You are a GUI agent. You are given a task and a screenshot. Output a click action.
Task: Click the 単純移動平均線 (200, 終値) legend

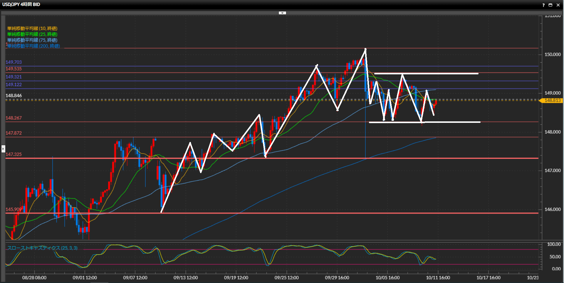point(34,46)
